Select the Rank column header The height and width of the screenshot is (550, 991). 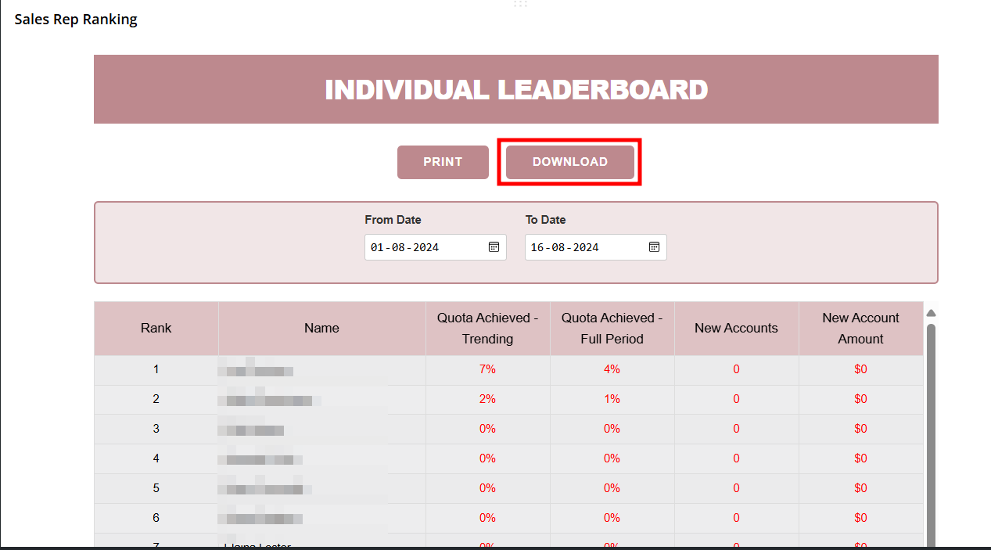(156, 329)
